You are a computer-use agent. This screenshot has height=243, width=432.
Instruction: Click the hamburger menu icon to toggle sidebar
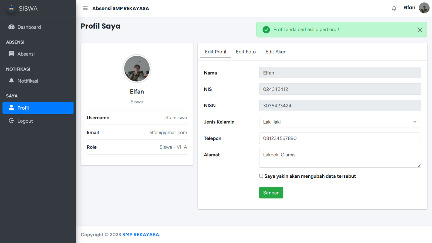coord(85,8)
